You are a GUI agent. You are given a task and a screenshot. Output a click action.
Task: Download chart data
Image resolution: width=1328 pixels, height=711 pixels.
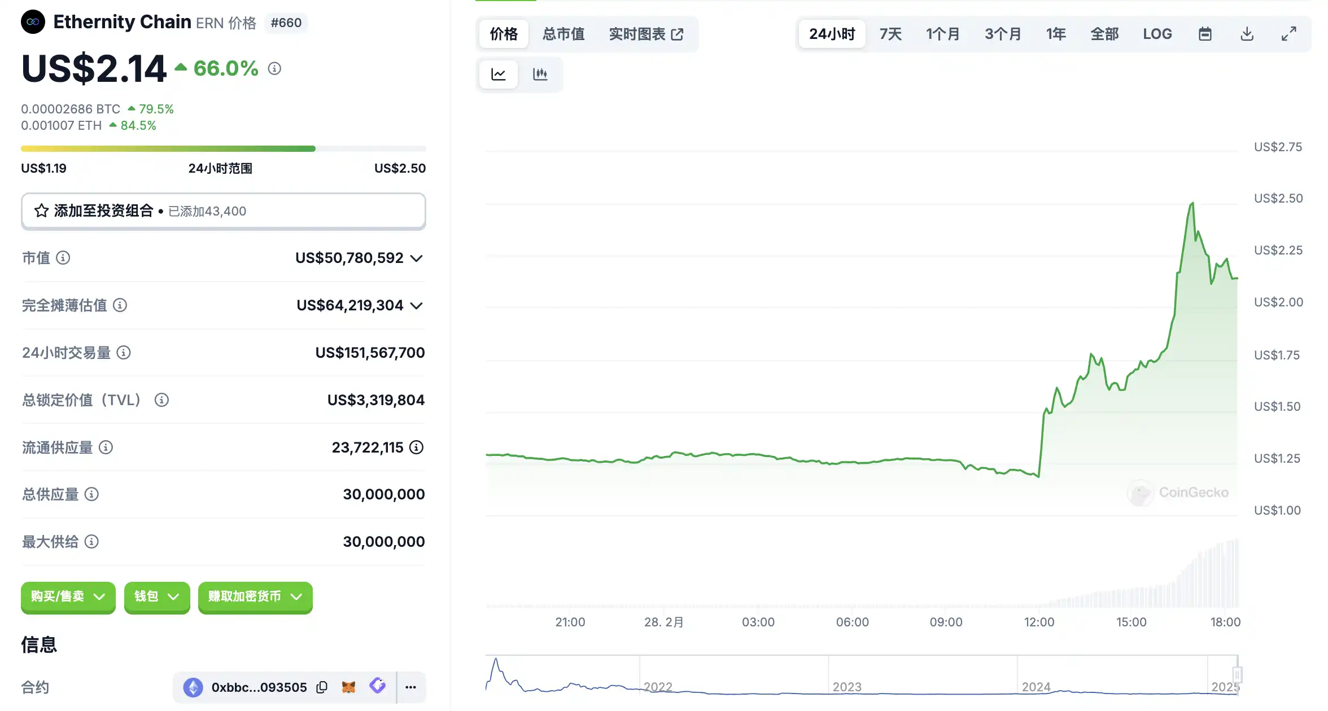(1247, 34)
